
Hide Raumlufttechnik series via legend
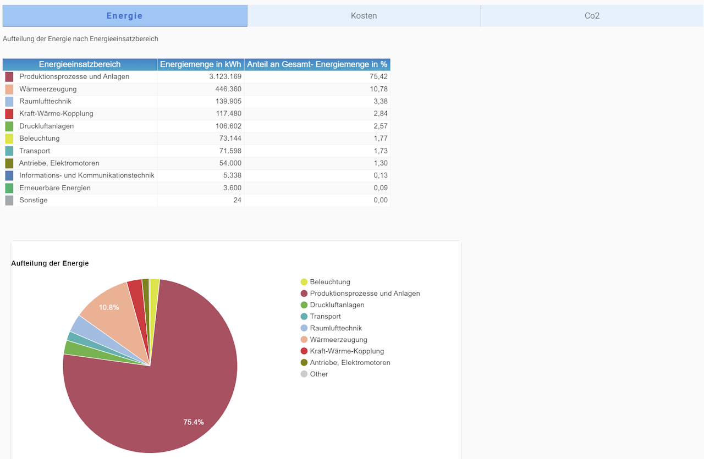331,328
